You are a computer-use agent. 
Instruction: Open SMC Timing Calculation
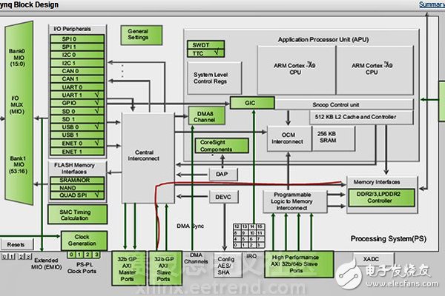coord(77,214)
